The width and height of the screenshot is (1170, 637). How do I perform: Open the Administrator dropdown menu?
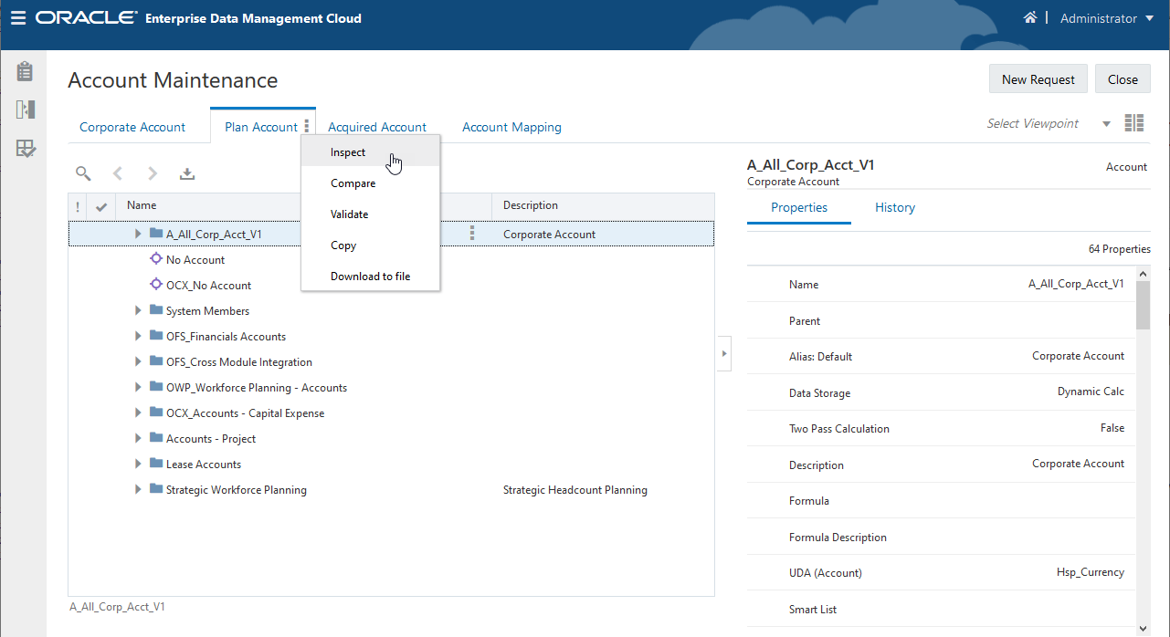coord(1105,17)
